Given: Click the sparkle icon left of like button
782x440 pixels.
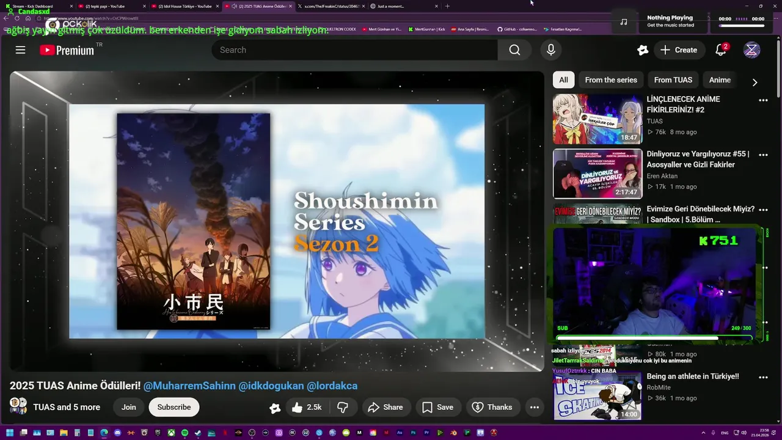Looking at the screenshot, I should pos(275,408).
